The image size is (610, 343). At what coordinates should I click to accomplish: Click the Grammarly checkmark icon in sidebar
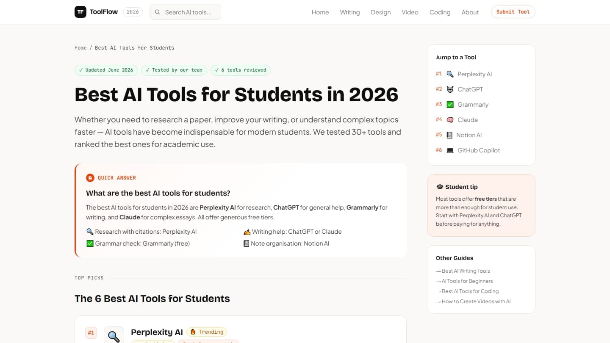450,105
